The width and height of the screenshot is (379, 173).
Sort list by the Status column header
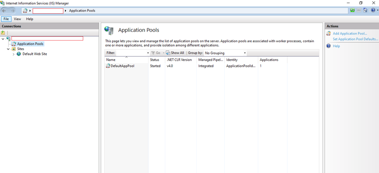tap(155, 60)
